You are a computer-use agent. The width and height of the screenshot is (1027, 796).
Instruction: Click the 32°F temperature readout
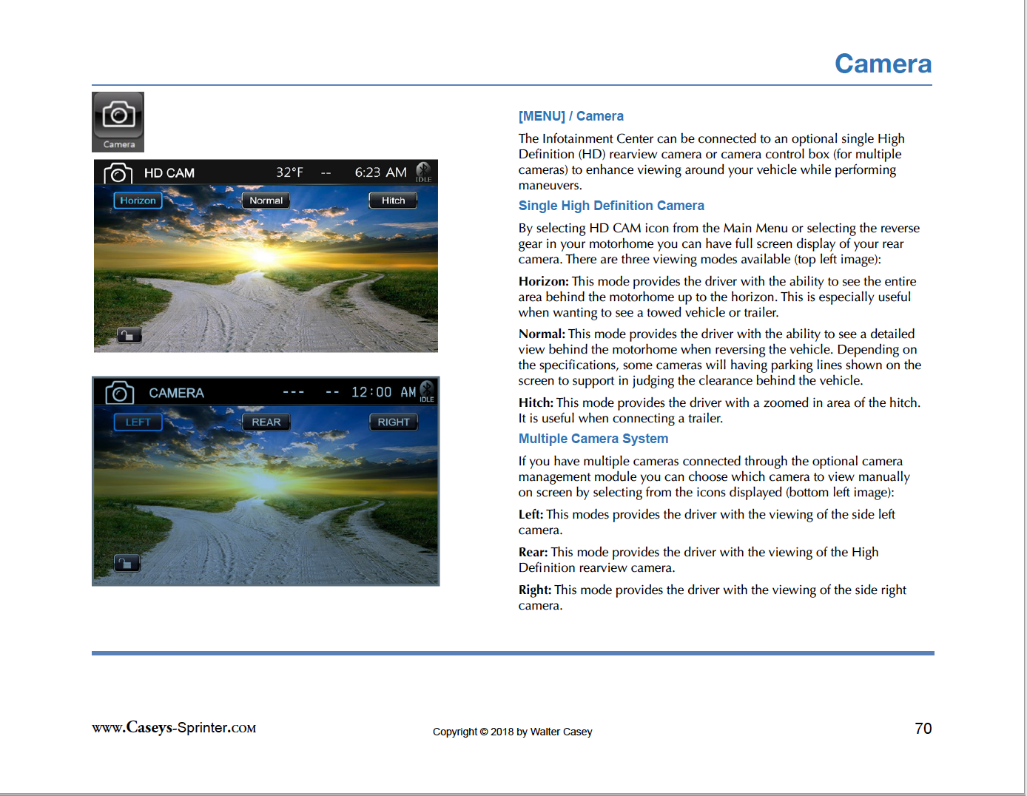289,172
